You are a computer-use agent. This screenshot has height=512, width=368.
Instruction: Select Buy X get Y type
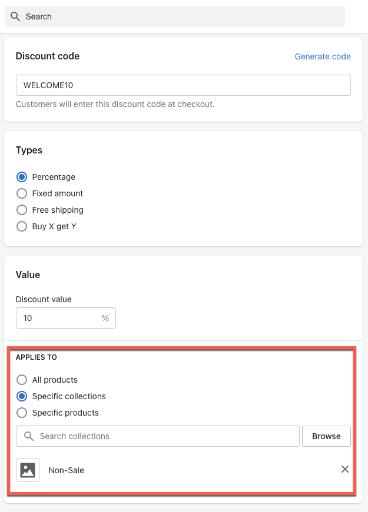coord(22,226)
